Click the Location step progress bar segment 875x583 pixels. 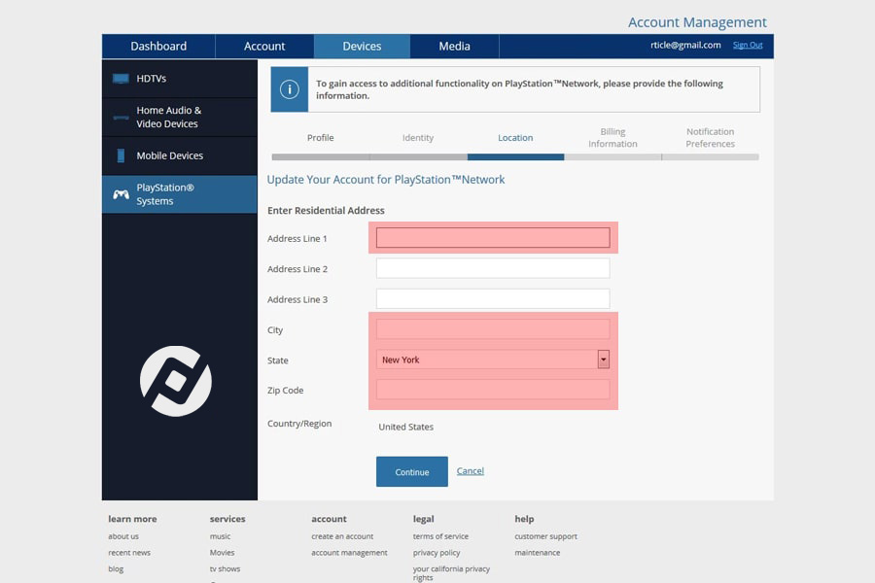(515, 157)
